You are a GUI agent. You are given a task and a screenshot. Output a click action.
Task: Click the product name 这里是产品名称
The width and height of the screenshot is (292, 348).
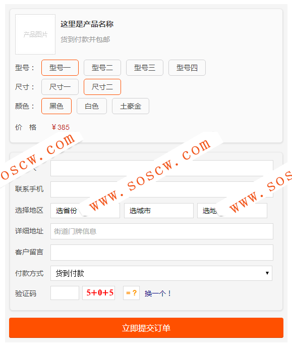pyautogui.click(x=87, y=24)
